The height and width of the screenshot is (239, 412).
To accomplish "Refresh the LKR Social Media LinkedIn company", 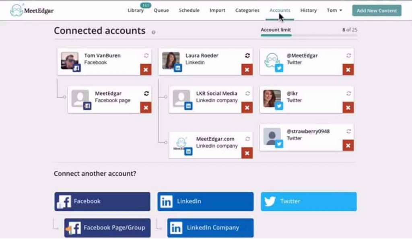I will (247, 93).
